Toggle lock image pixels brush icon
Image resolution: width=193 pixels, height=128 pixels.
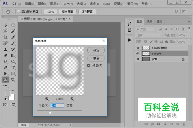[x=151, y=42]
